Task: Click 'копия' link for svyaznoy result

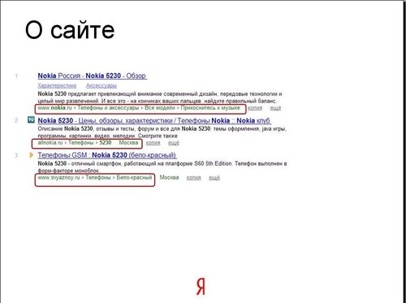Action: [193, 178]
